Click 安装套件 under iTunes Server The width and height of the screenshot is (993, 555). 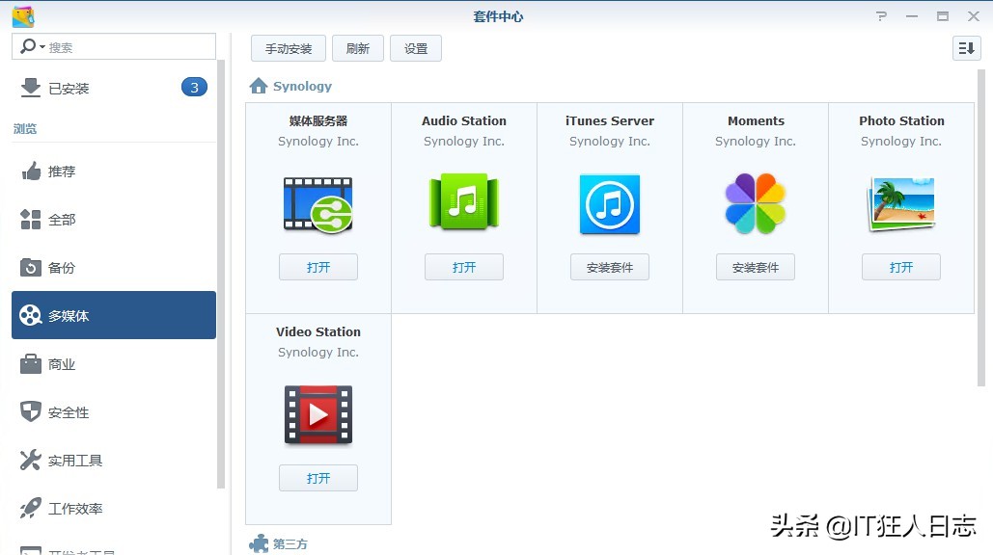coord(609,267)
